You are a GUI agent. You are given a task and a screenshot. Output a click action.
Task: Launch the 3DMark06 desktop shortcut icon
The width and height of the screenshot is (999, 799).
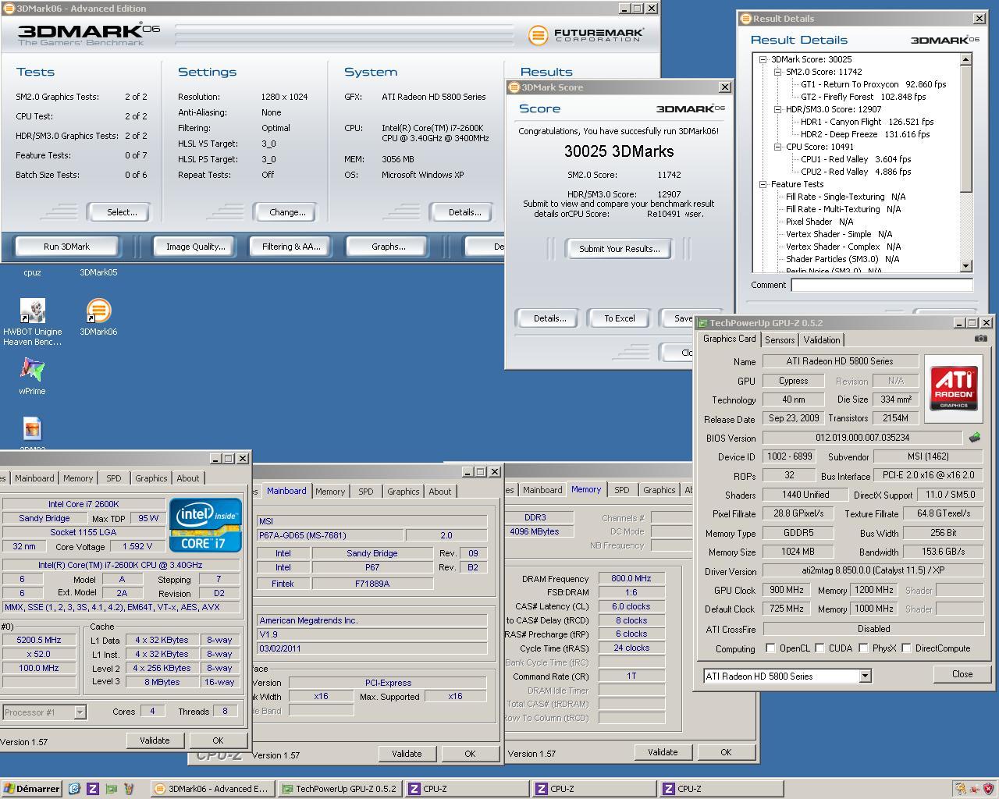point(98,311)
